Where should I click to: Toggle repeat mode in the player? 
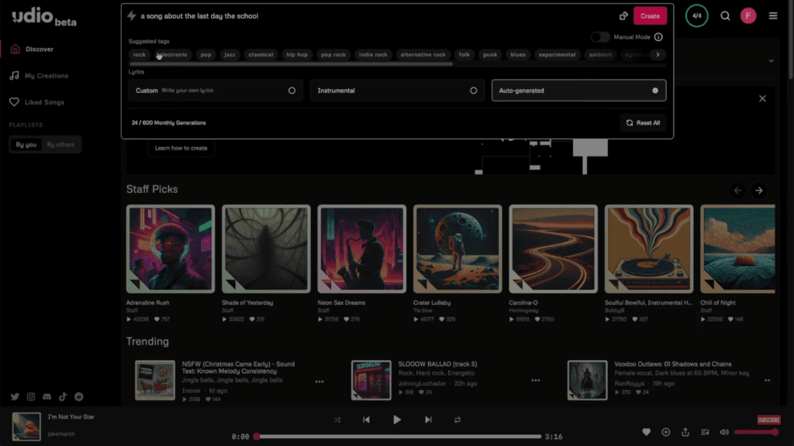click(x=457, y=420)
